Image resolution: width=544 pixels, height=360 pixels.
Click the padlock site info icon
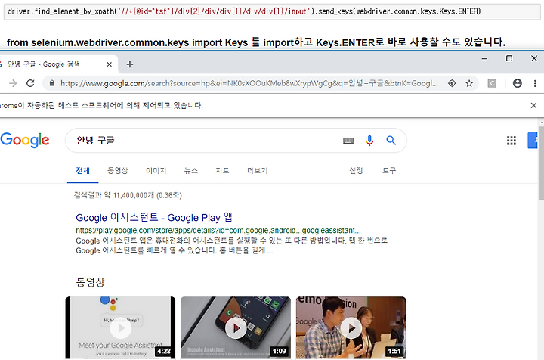coord(51,83)
